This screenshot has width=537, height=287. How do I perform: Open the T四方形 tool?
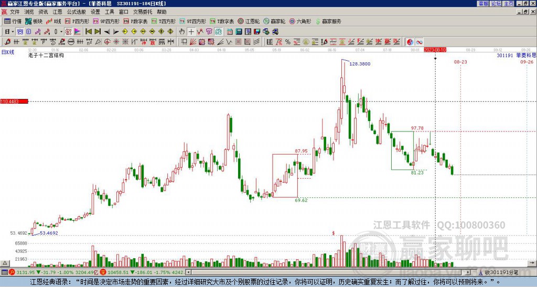pyautogui.click(x=164, y=21)
